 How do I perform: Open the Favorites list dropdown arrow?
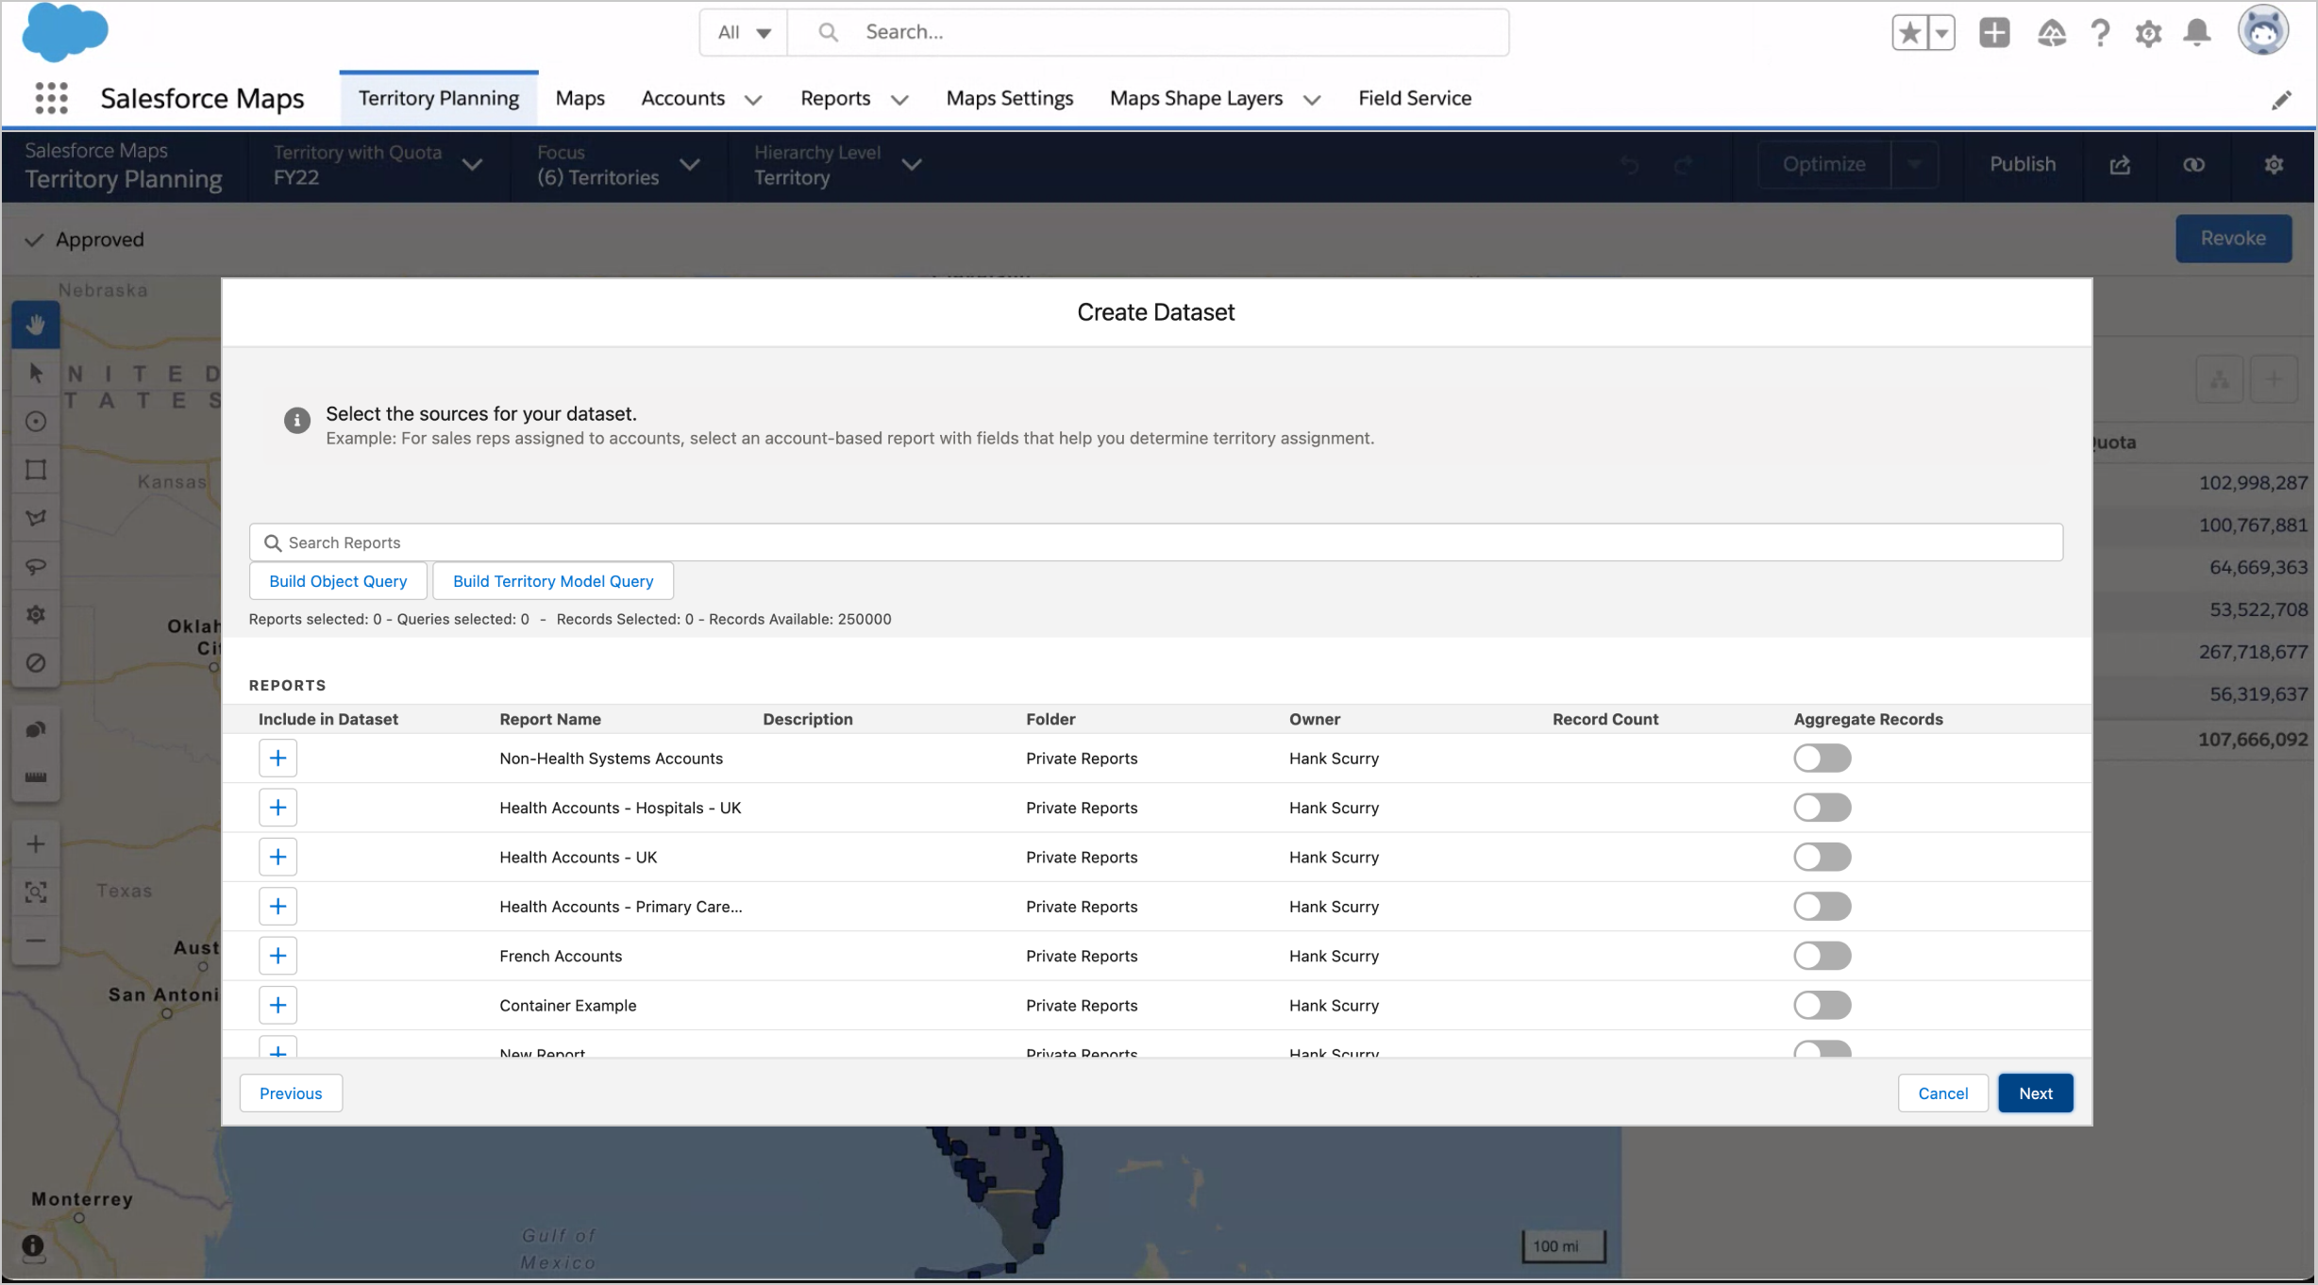pyautogui.click(x=1941, y=33)
